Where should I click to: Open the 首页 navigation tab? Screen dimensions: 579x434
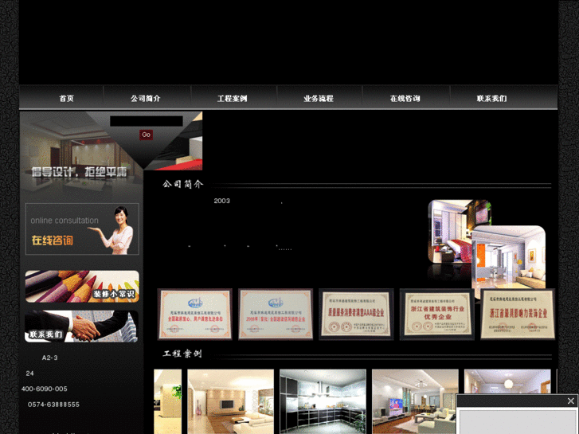click(x=66, y=98)
